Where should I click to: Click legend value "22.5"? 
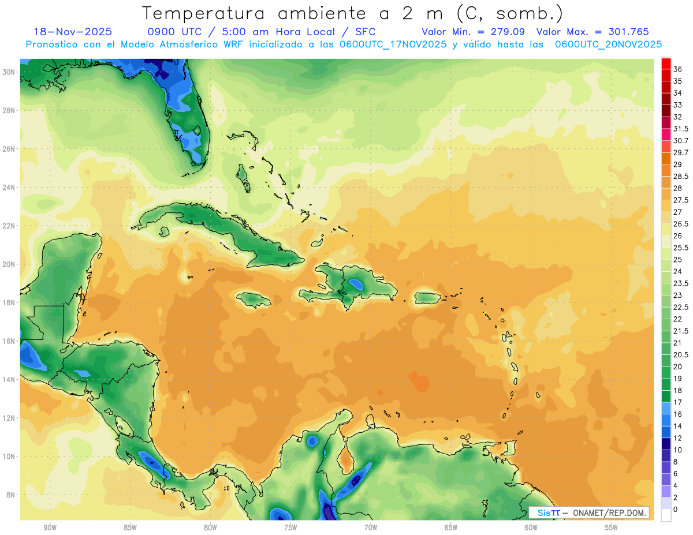(680, 307)
